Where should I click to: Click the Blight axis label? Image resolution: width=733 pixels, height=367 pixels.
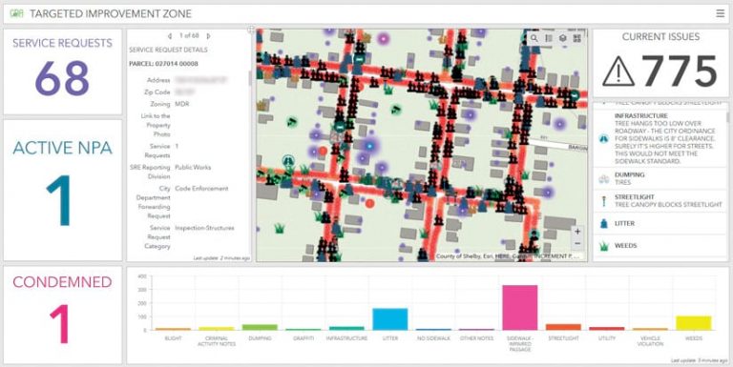[173, 338]
